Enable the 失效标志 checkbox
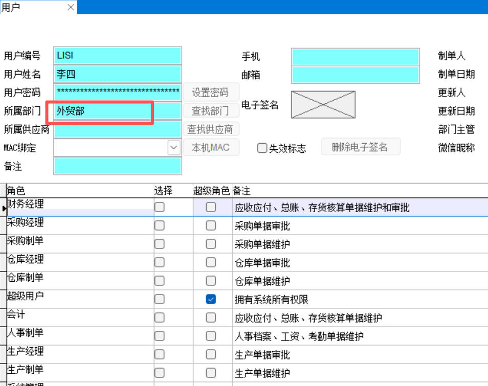Viewport: 488px width, 386px height. pyautogui.click(x=262, y=148)
